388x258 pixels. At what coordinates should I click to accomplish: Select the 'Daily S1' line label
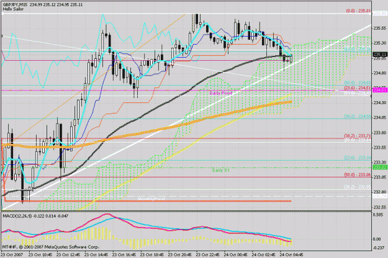click(221, 171)
